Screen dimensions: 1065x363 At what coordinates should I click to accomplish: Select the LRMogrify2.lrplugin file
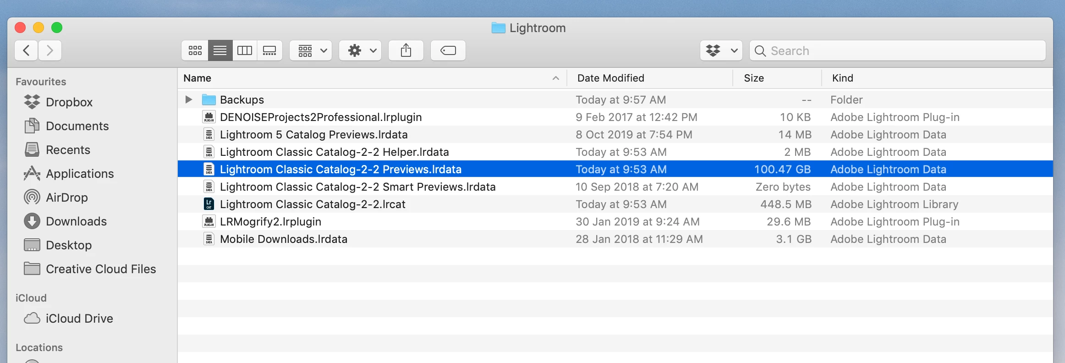coord(270,221)
